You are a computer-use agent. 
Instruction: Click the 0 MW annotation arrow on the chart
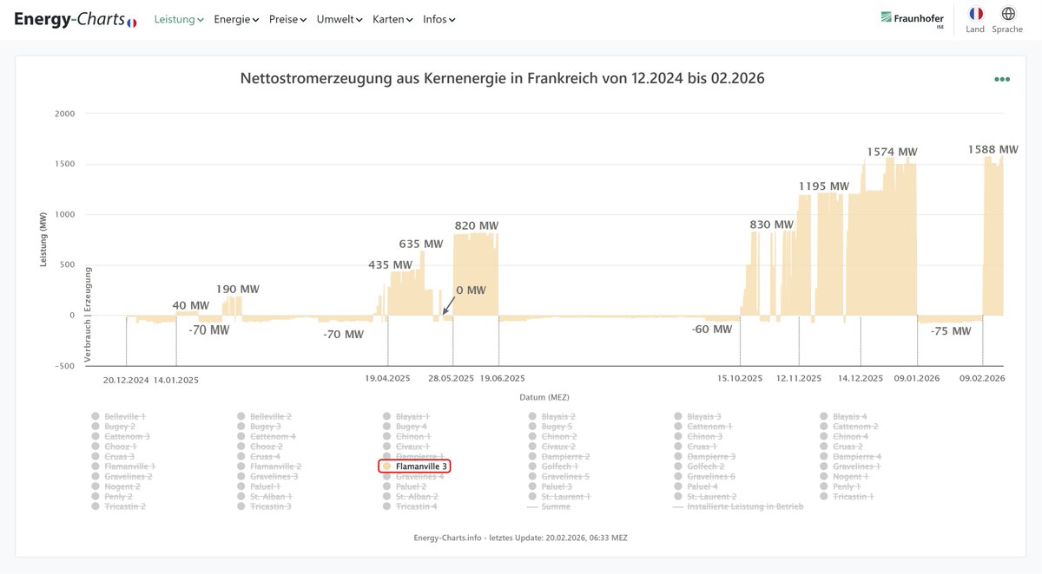(448, 306)
